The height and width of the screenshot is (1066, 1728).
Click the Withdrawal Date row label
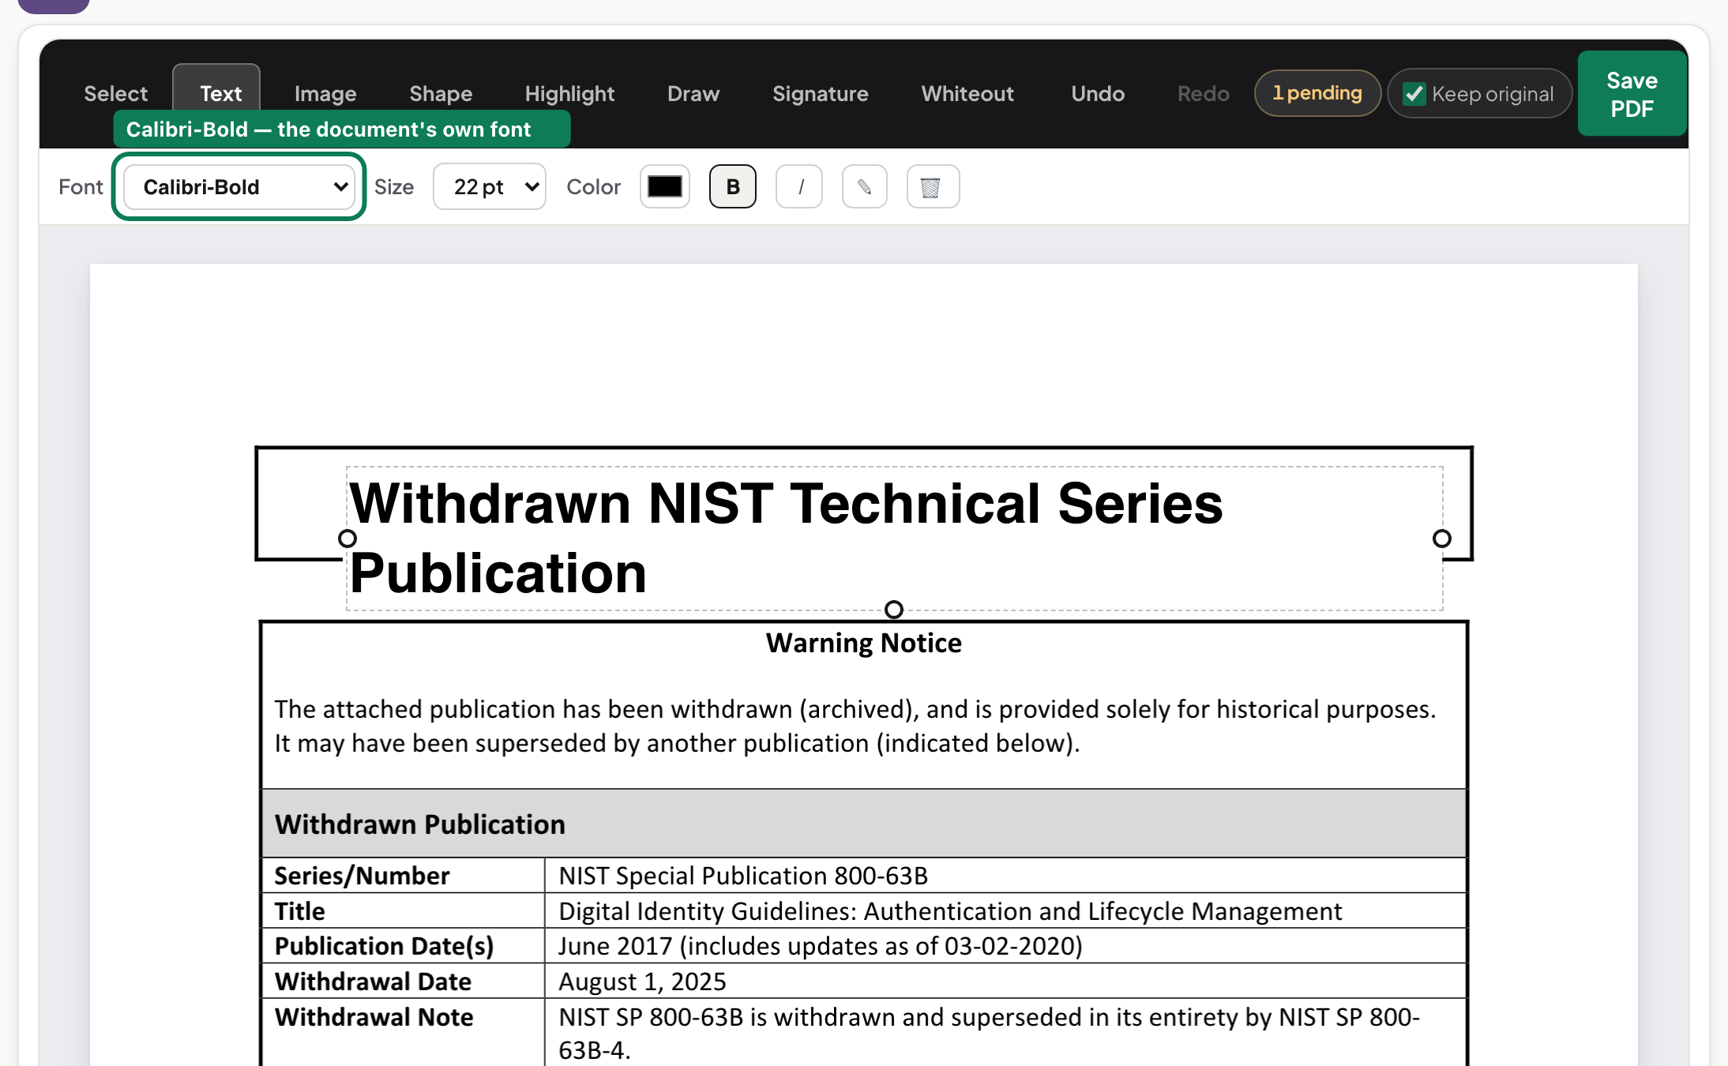[x=373, y=982]
